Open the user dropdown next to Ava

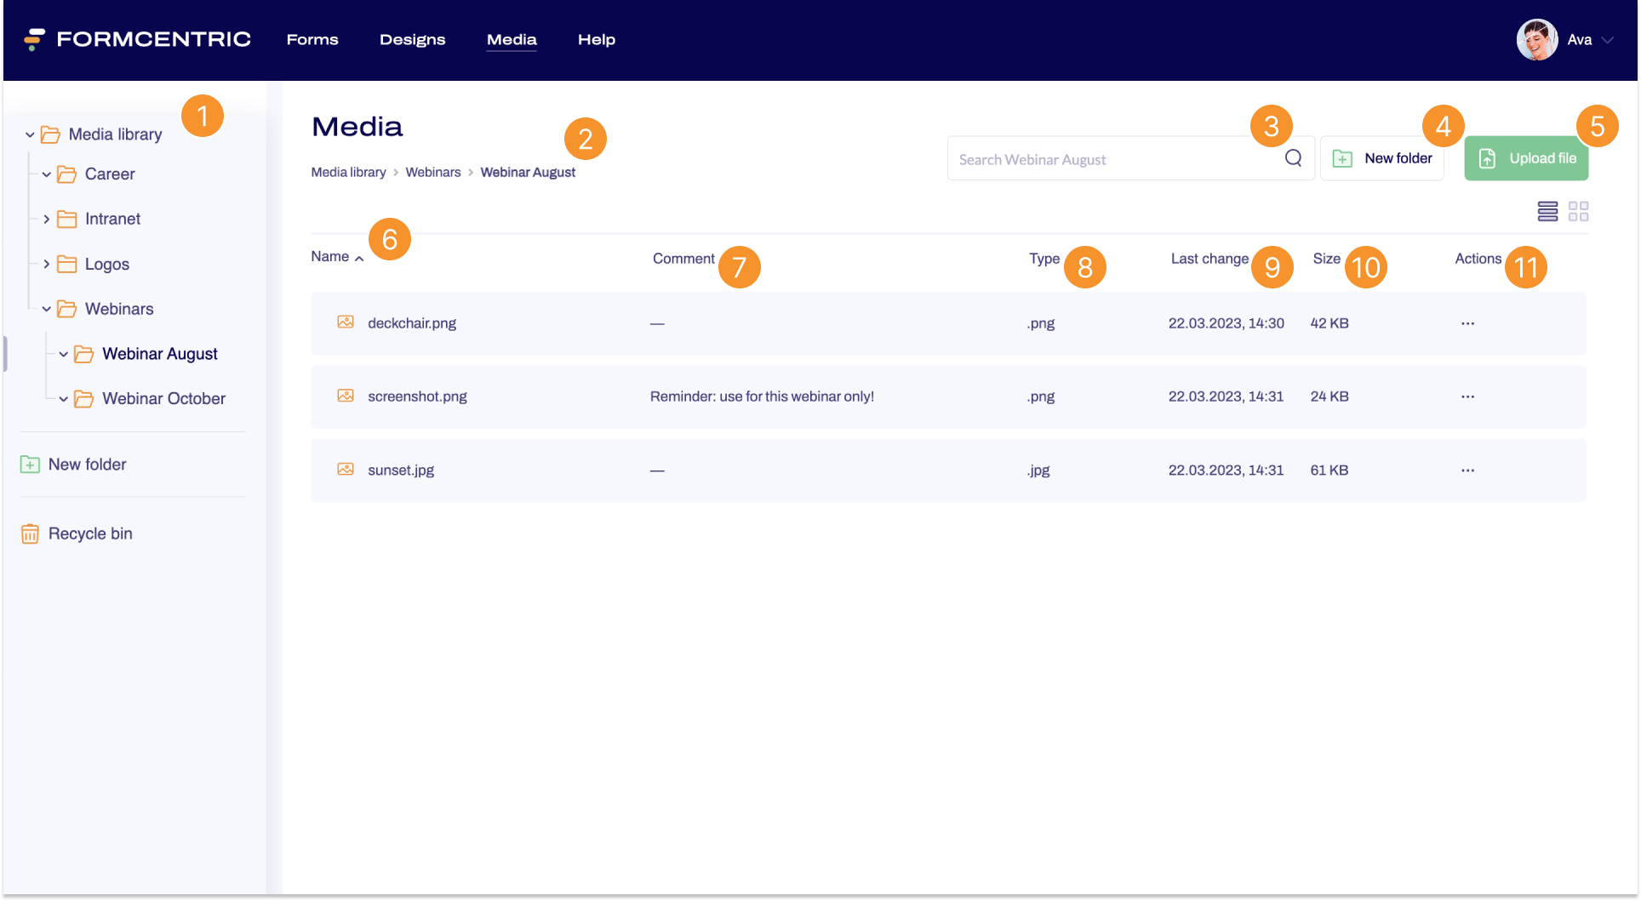(x=1607, y=40)
